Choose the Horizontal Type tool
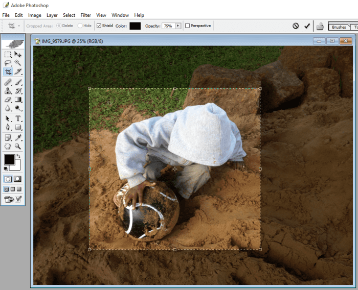This screenshot has width=358, height=290. pos(18,118)
